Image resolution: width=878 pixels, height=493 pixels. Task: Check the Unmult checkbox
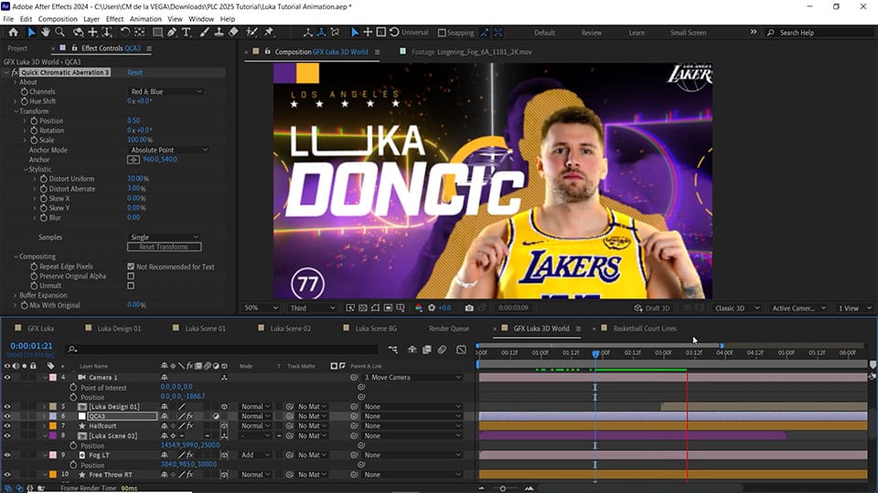click(131, 286)
